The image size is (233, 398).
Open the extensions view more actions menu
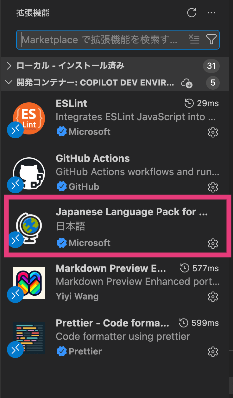tap(211, 13)
